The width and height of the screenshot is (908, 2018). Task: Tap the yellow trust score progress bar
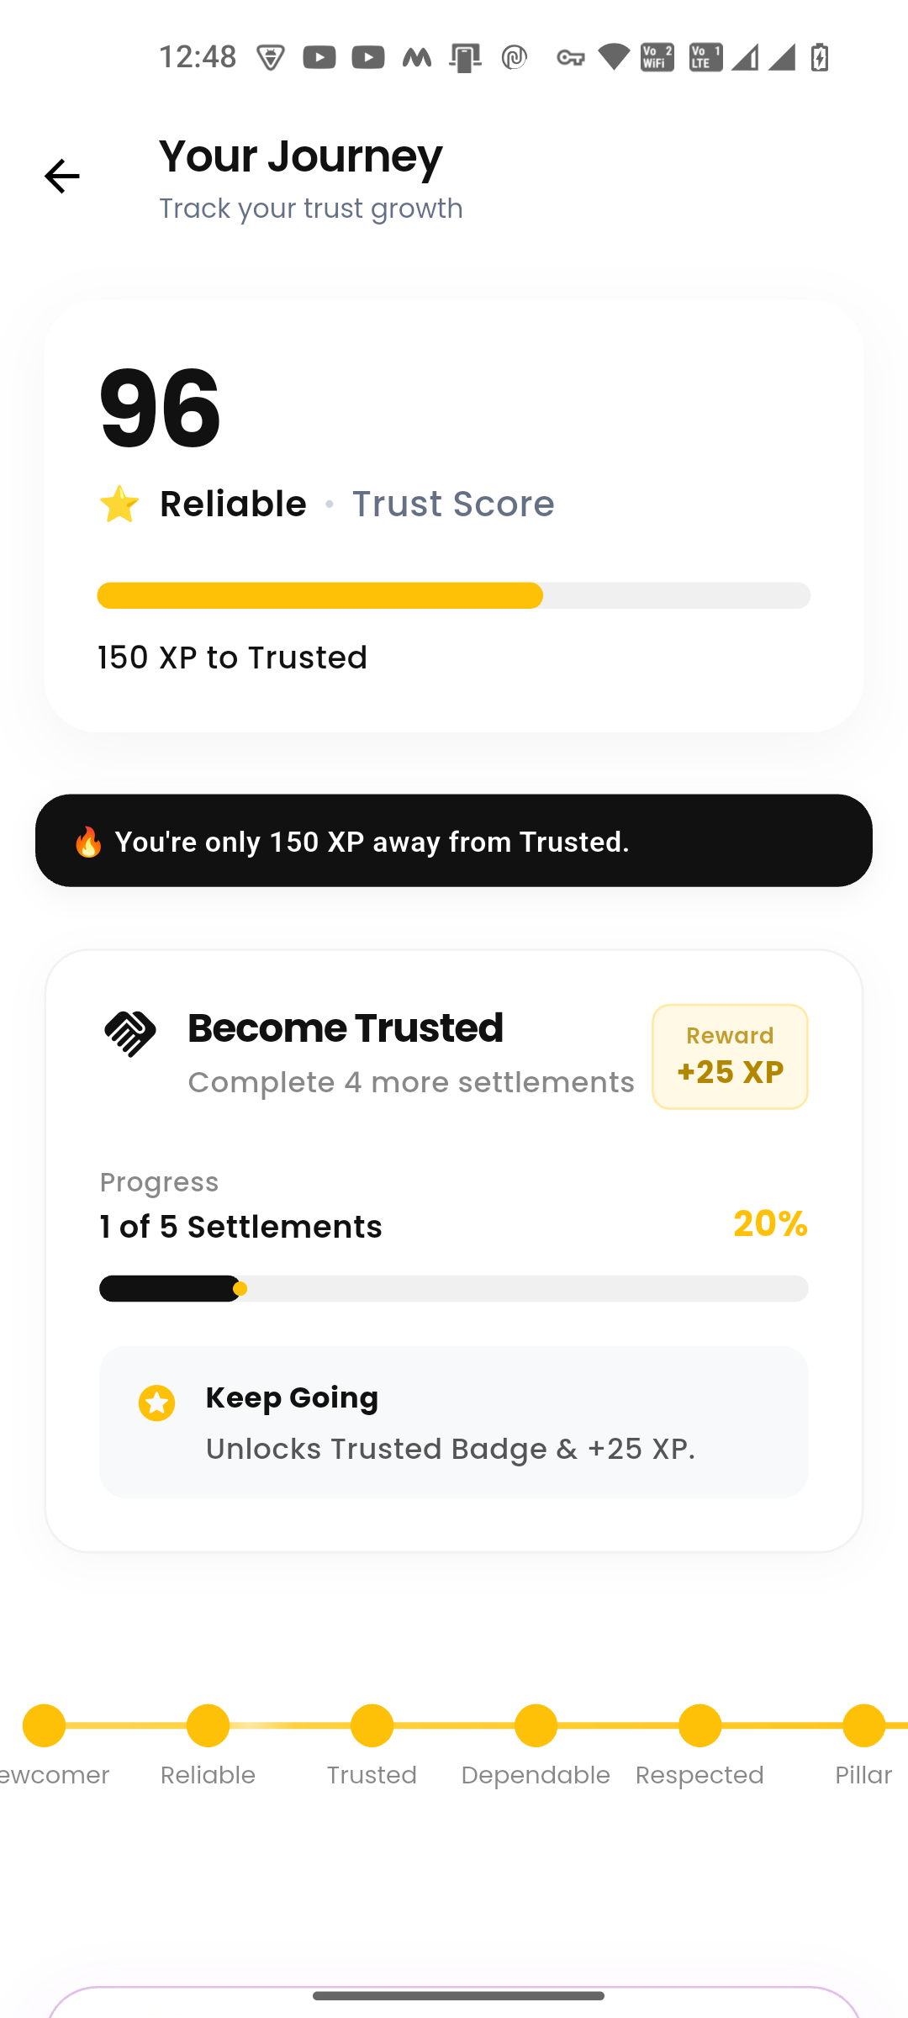[454, 595]
